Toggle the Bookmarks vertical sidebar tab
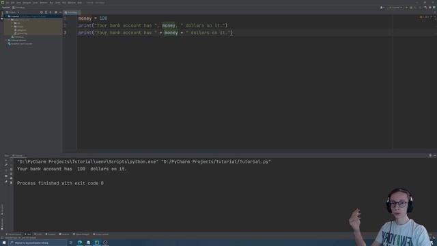 [x=2, y=223]
